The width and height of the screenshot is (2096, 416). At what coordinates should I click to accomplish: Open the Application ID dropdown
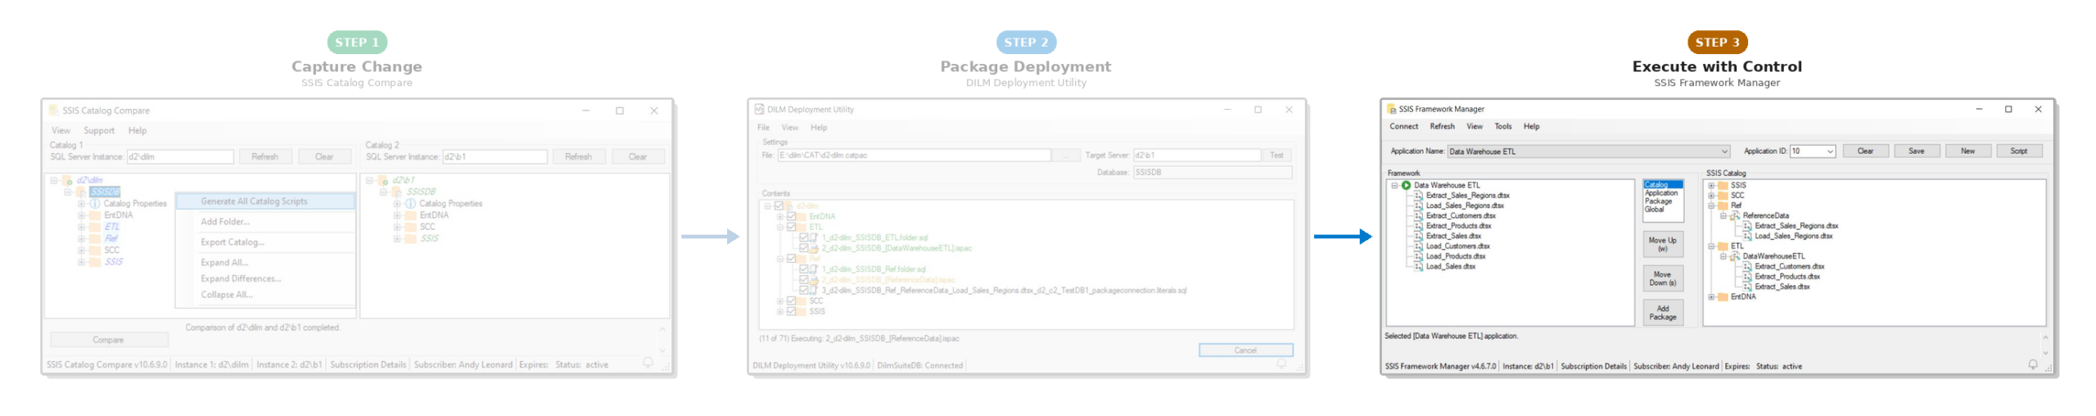[1829, 151]
